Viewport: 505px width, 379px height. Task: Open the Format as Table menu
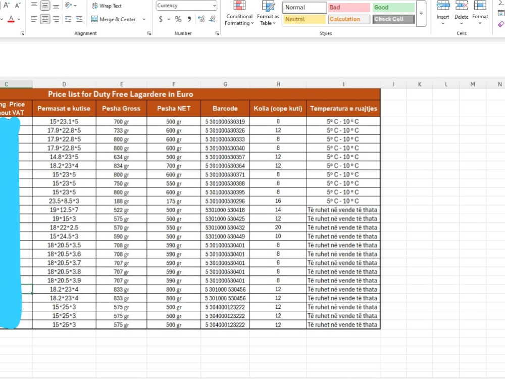[x=268, y=14]
